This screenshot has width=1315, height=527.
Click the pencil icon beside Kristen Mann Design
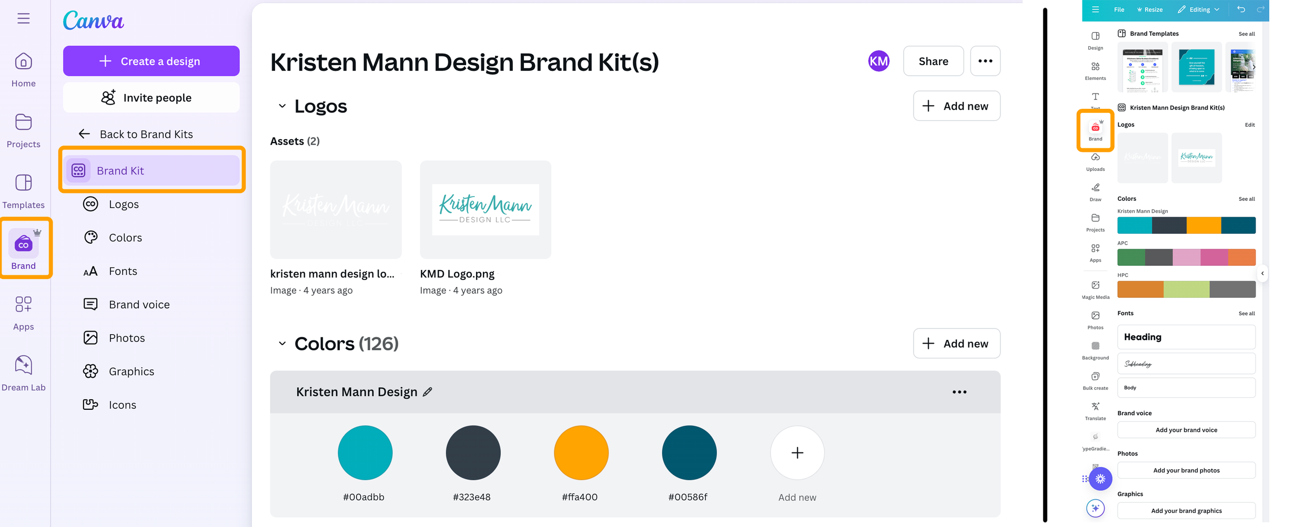pos(428,392)
